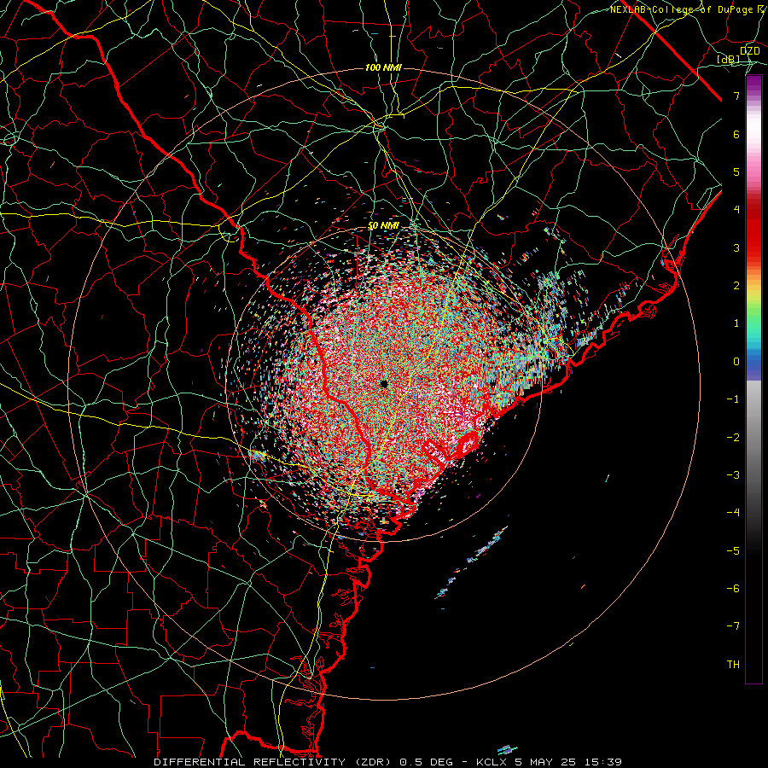Click the "-7" value on the color scale
Screen dimensions: 768x768
[733, 626]
